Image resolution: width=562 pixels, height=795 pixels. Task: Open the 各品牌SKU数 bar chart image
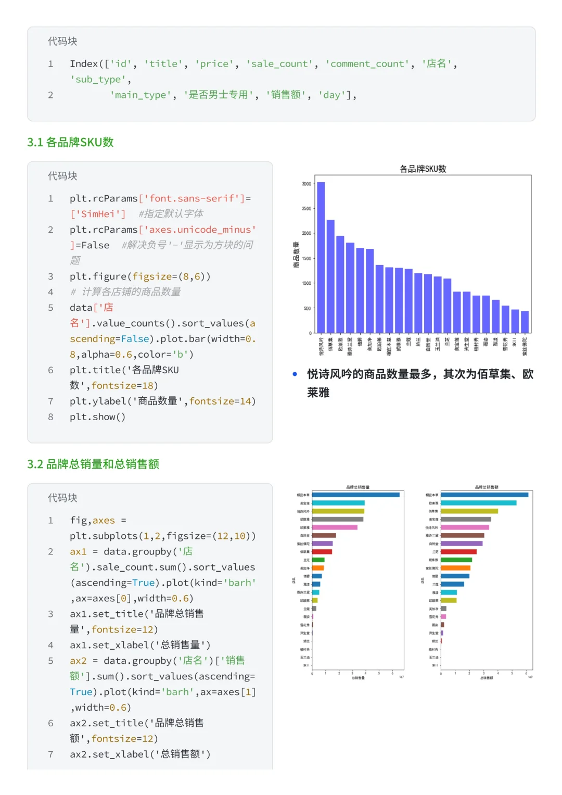tap(413, 260)
